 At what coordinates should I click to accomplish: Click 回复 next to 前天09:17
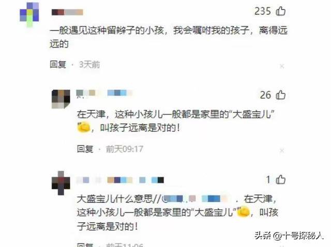[85, 149]
